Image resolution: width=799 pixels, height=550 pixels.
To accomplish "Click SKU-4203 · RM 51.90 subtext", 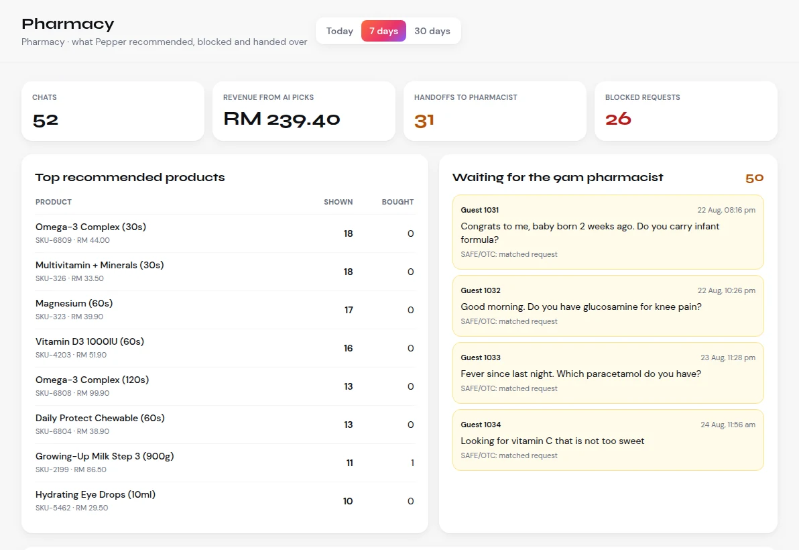I will coord(71,355).
